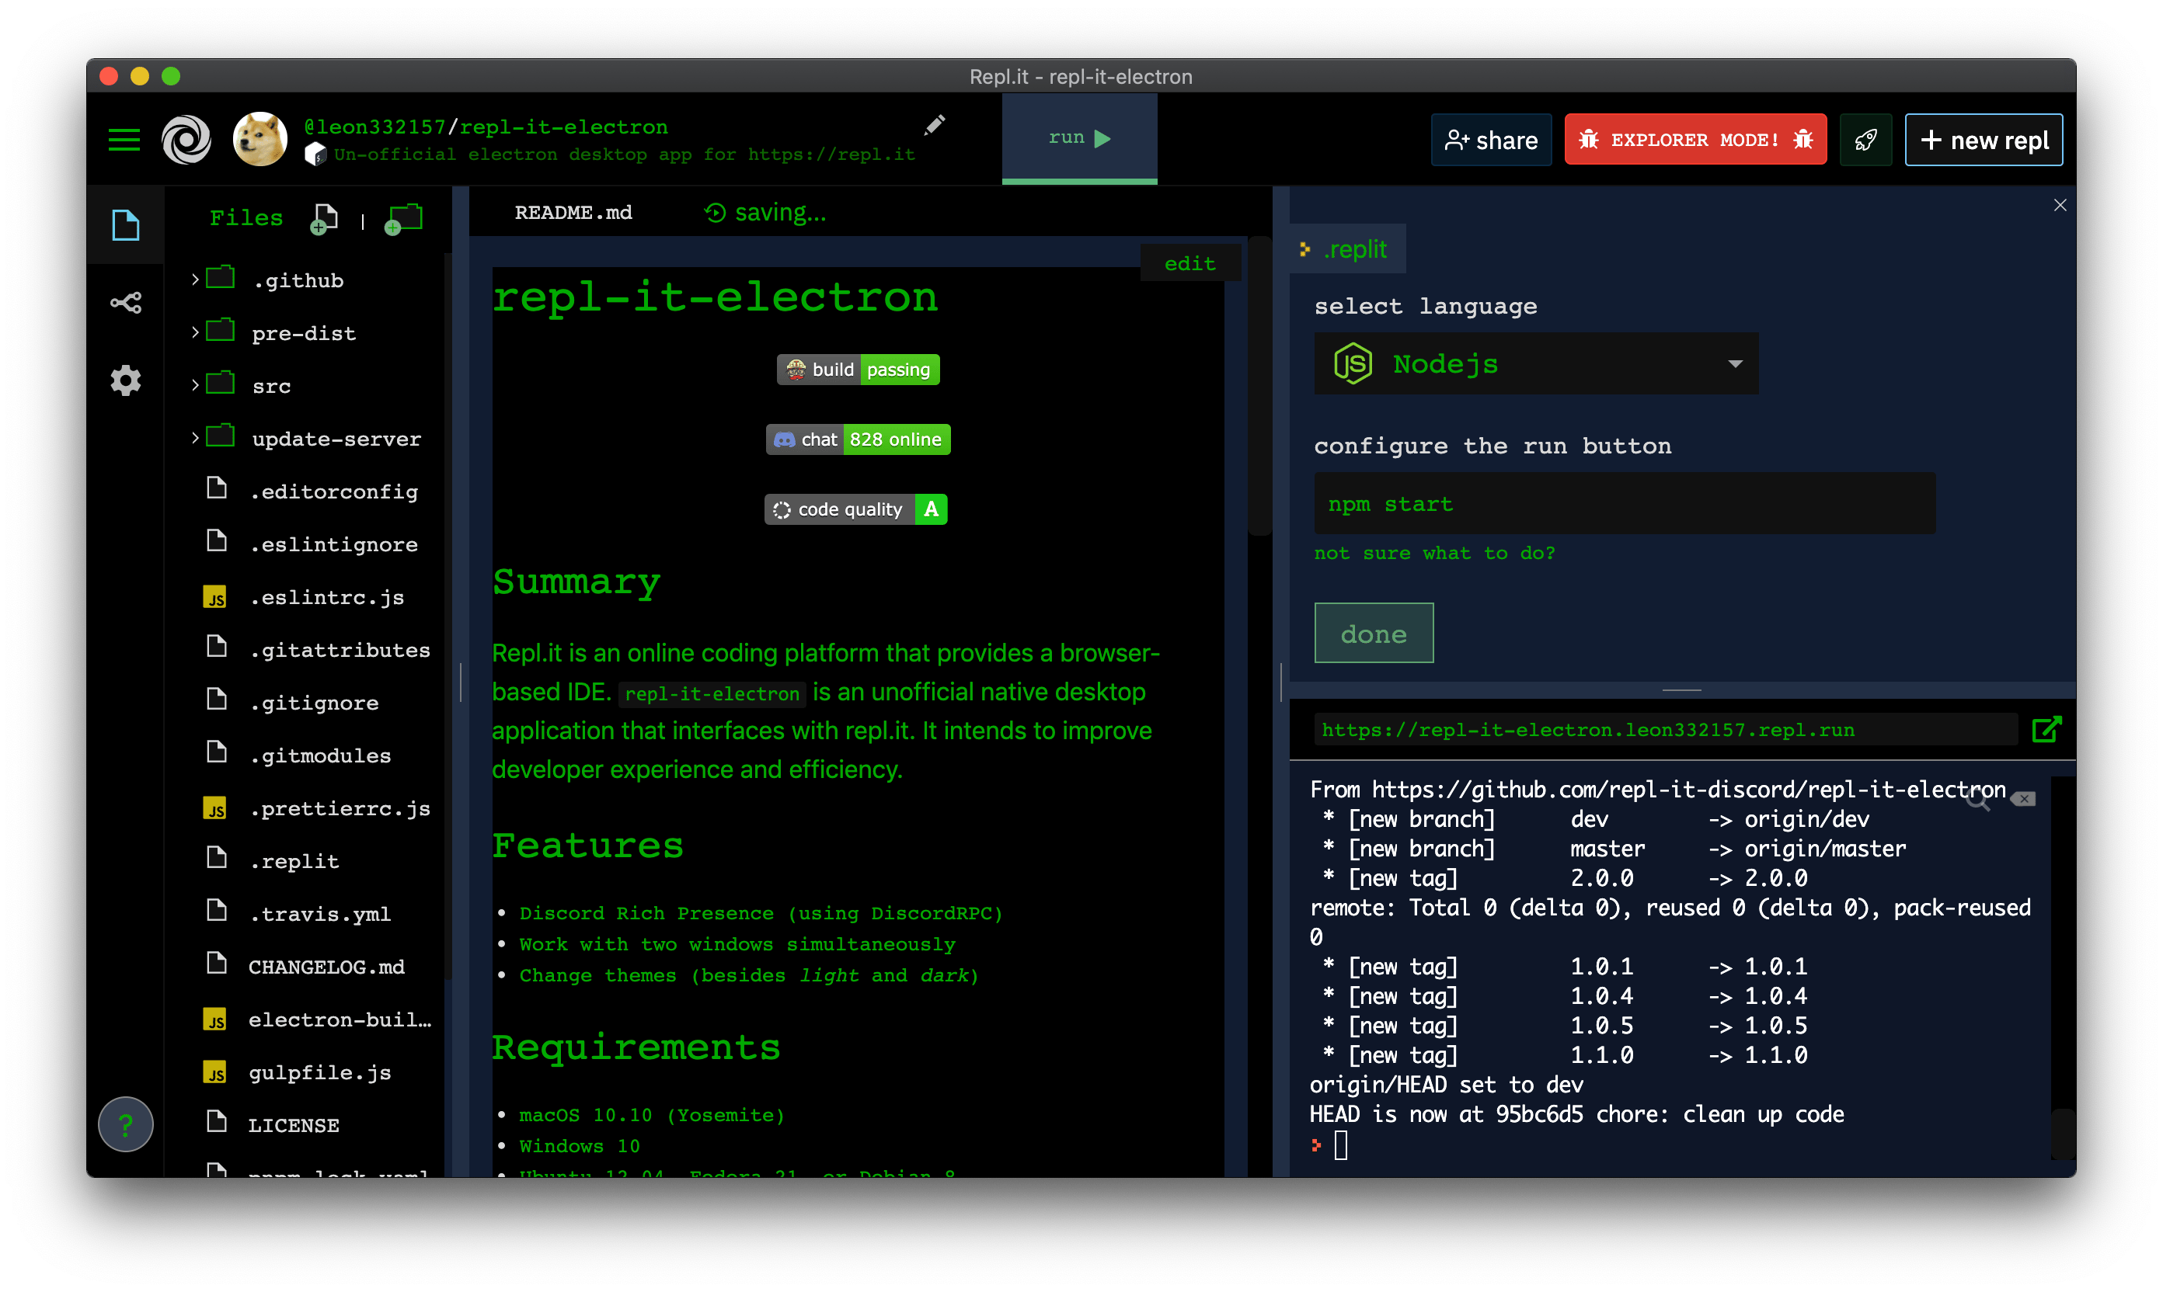Click the Repl.it spiral logo
This screenshot has width=2163, height=1292.
186,139
